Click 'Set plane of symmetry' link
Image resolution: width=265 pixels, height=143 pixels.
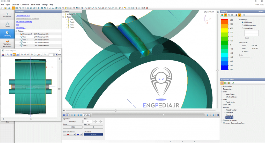coord(24,22)
